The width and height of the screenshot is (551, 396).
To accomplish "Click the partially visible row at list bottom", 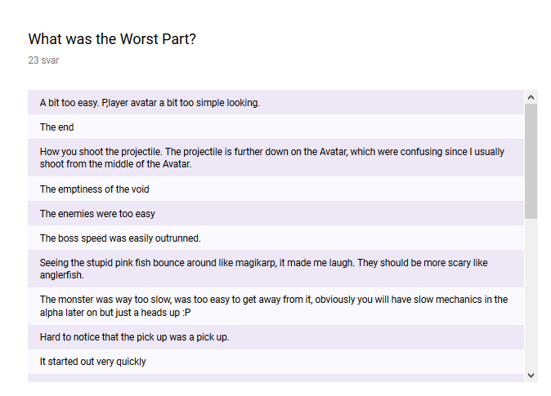I will point(275,378).
